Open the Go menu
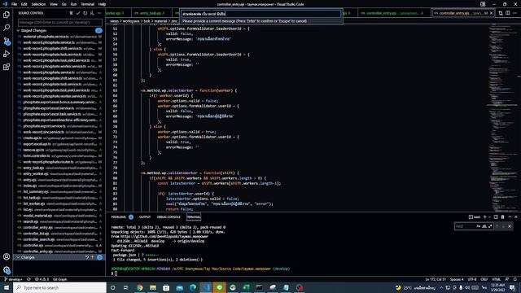The height and width of the screenshot is (293, 521). pos(64,4)
